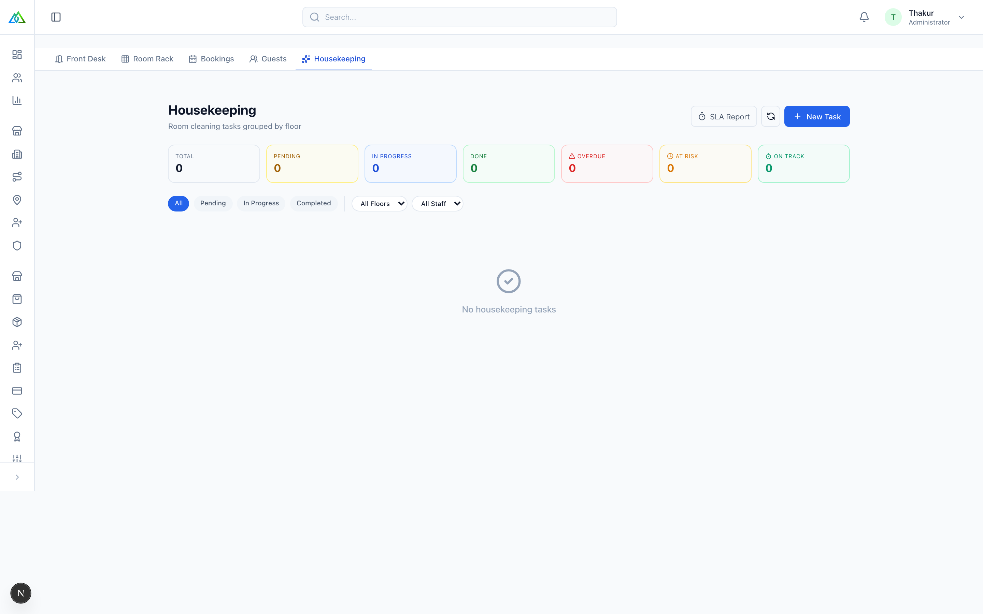This screenshot has height=614, width=983.
Task: Open the sliders settings icon in sidebar
Action: (17, 458)
